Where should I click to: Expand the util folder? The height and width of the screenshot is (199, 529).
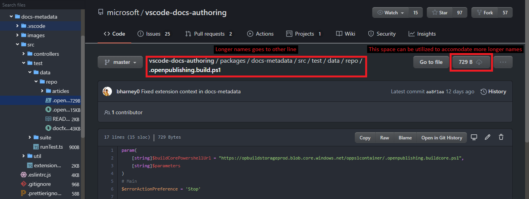pyautogui.click(x=24, y=156)
